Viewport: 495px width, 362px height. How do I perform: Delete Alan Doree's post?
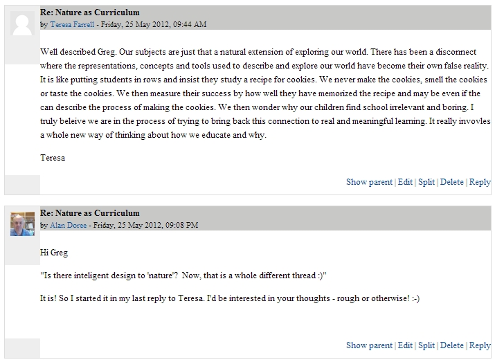point(451,345)
